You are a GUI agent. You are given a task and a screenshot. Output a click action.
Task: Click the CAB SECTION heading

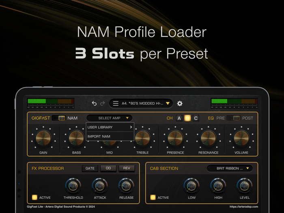(x=164, y=168)
